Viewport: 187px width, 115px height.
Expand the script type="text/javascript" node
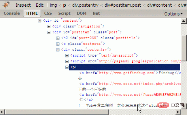click(67, 56)
